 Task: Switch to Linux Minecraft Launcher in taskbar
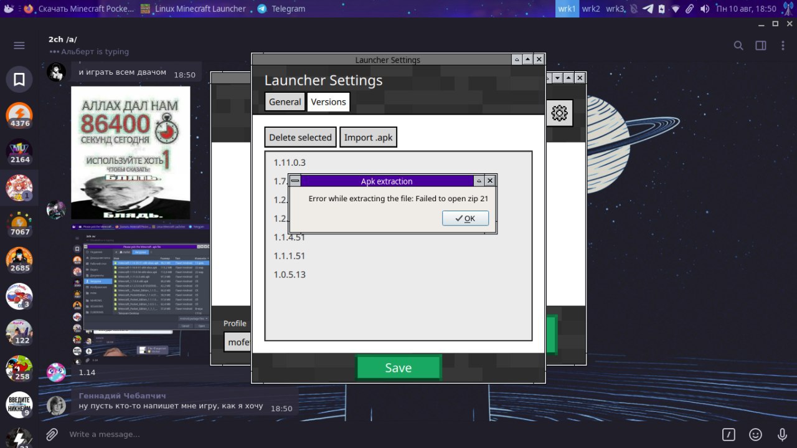point(193,9)
